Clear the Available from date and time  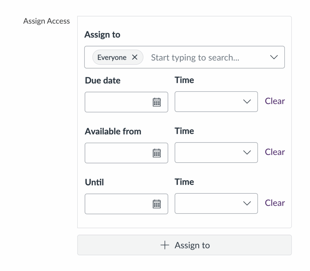pos(274,152)
